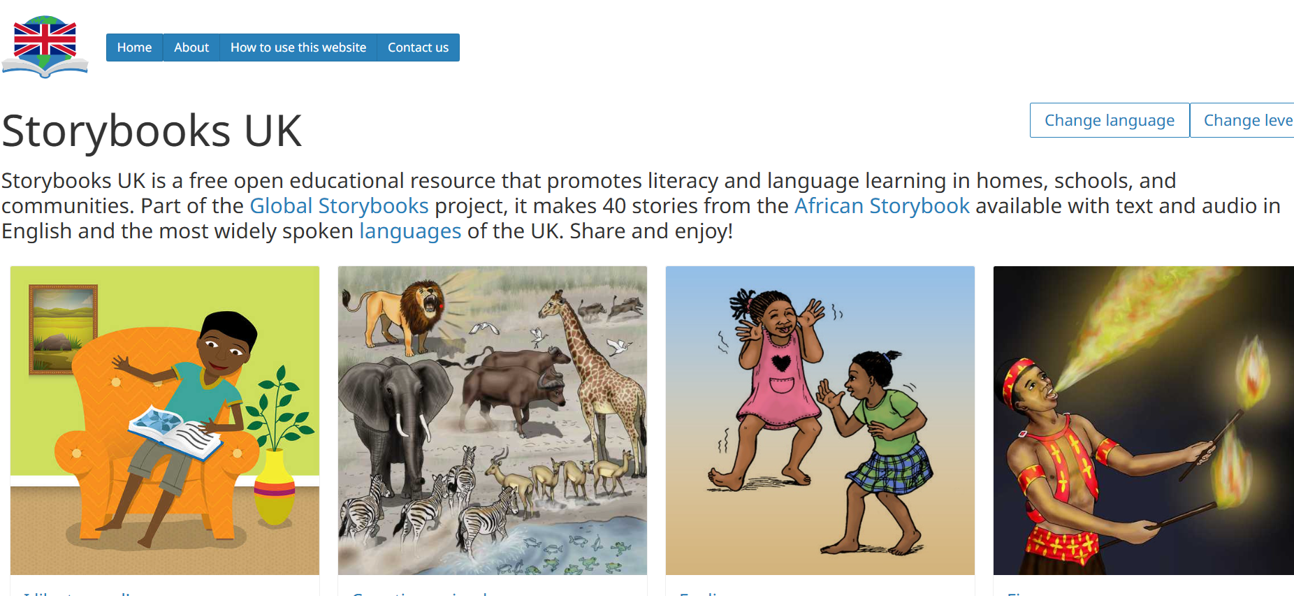Image resolution: width=1294 pixels, height=596 pixels.
Task: Click title link under two girls card
Action: pyautogui.click(x=700, y=593)
